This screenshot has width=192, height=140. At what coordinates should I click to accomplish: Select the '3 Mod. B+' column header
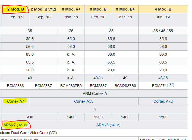(125, 9)
